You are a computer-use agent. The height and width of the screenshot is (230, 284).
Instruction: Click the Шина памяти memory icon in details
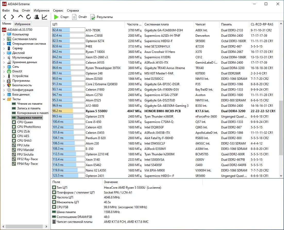pos(54,212)
